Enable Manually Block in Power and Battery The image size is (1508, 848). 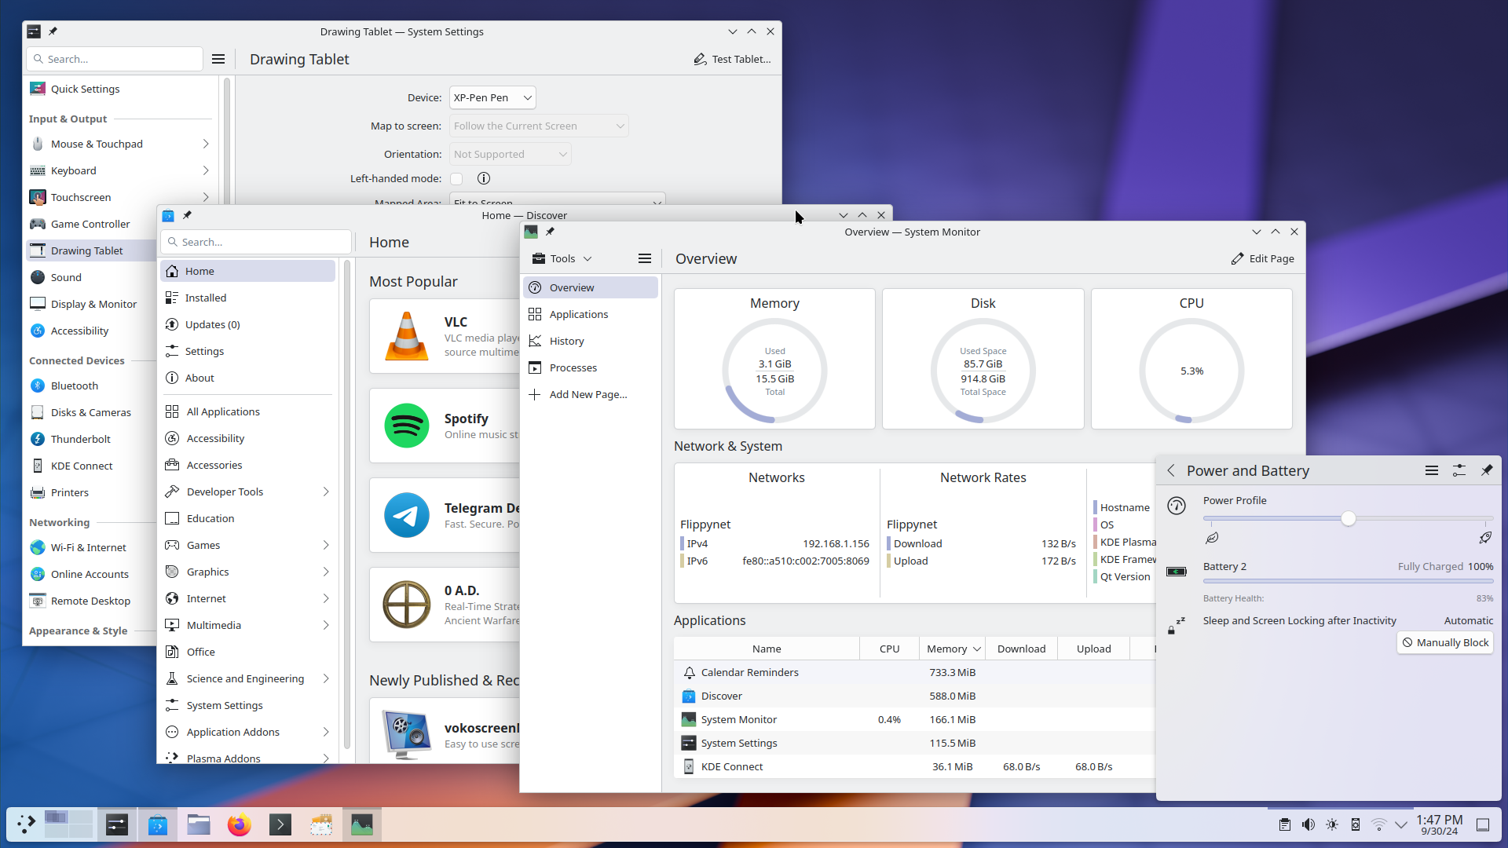coord(1444,642)
